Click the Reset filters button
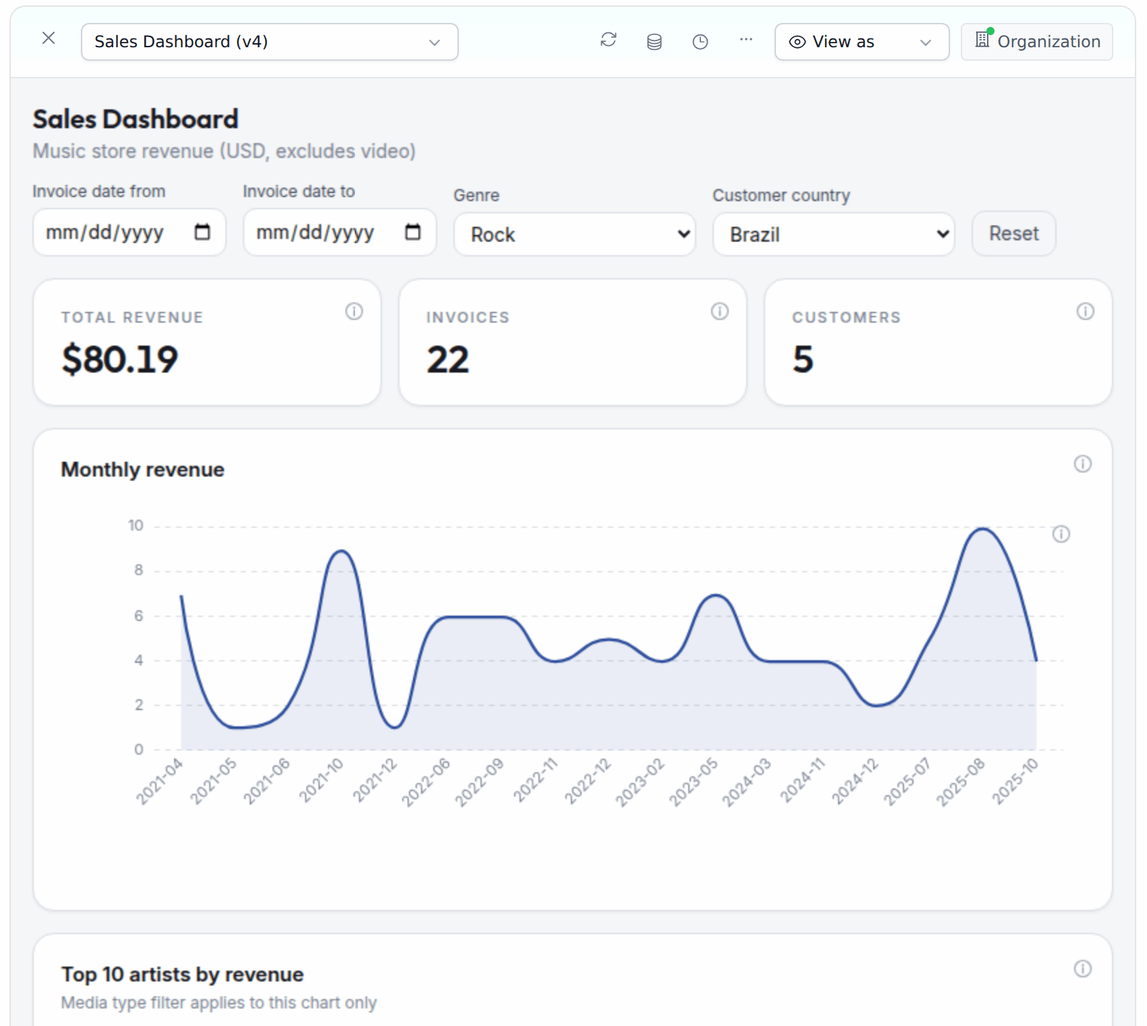The image size is (1147, 1026). 1014,234
